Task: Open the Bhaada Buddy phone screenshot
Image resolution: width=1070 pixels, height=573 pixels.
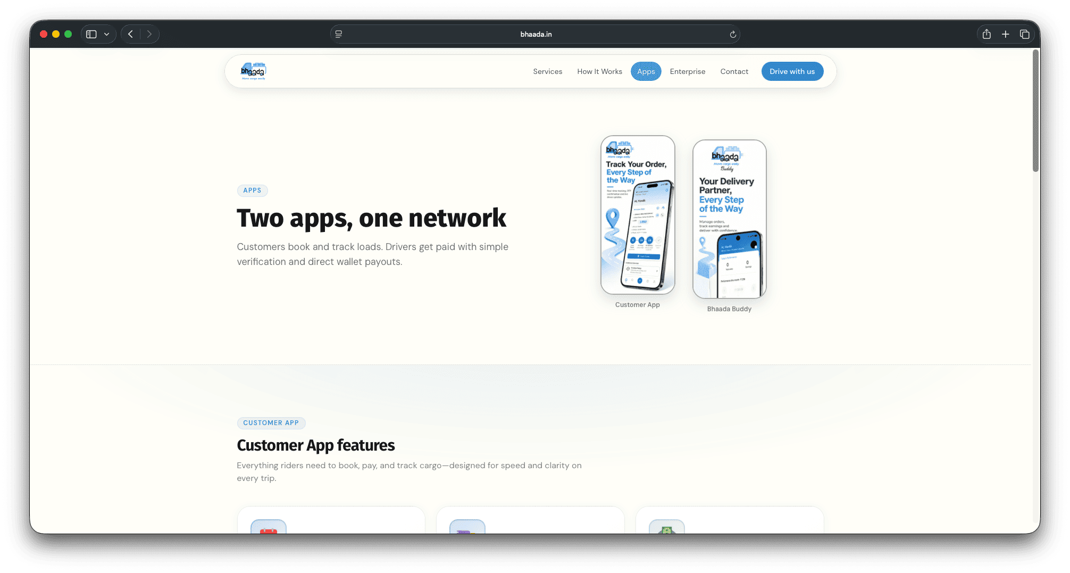Action: 729,219
